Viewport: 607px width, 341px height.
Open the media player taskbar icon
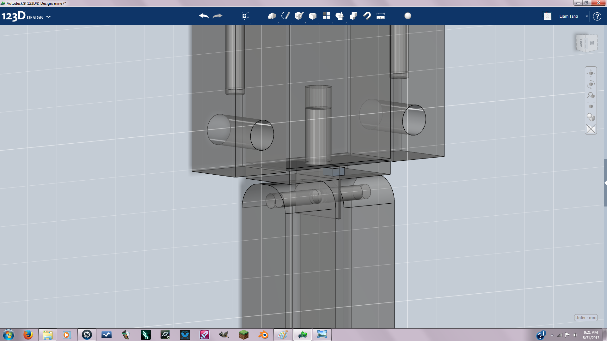tap(67, 335)
